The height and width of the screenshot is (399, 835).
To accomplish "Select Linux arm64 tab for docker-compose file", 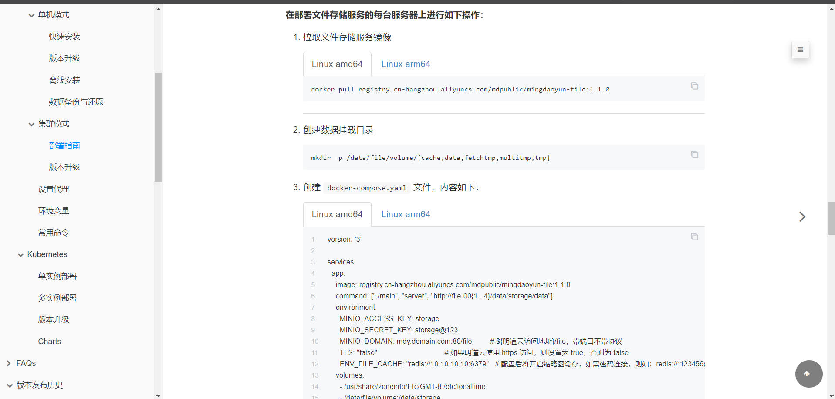I will coord(405,214).
